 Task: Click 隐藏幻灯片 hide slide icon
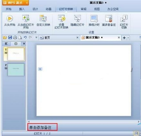click(x=77, y=18)
